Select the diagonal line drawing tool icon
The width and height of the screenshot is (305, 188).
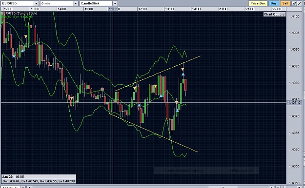(x=299, y=3)
